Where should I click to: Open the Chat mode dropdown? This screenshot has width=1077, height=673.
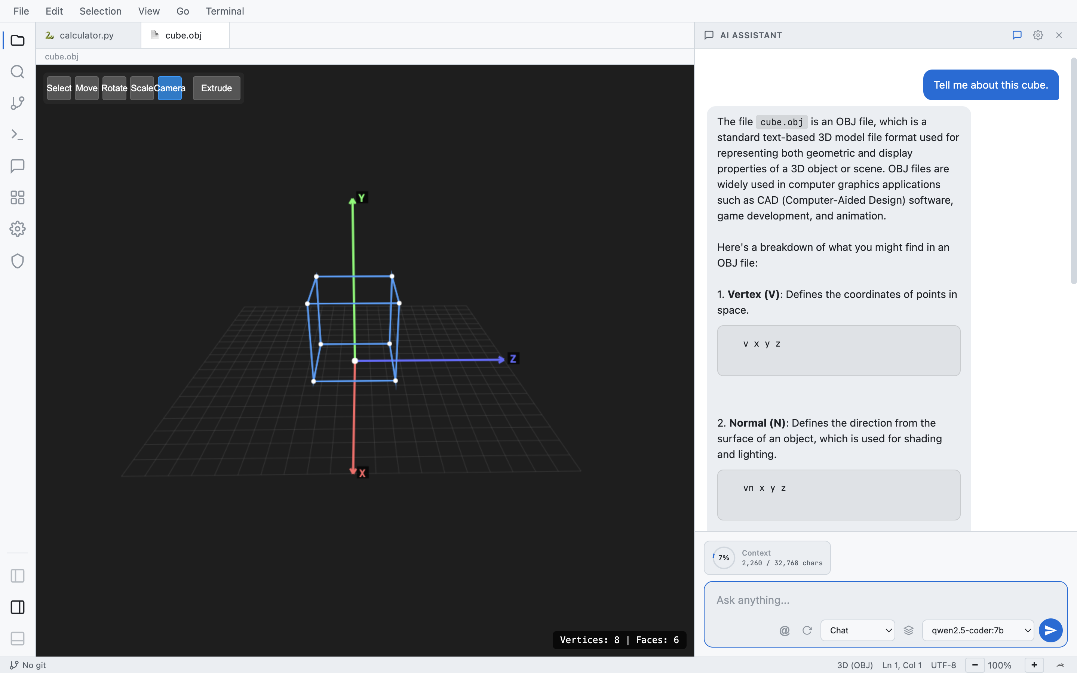tap(857, 630)
